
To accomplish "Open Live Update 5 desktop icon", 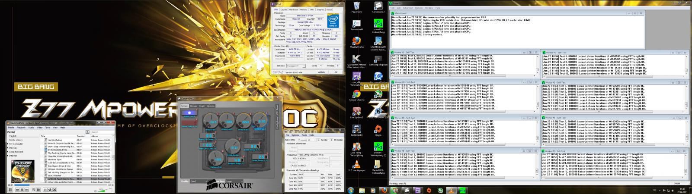I will tap(356, 112).
